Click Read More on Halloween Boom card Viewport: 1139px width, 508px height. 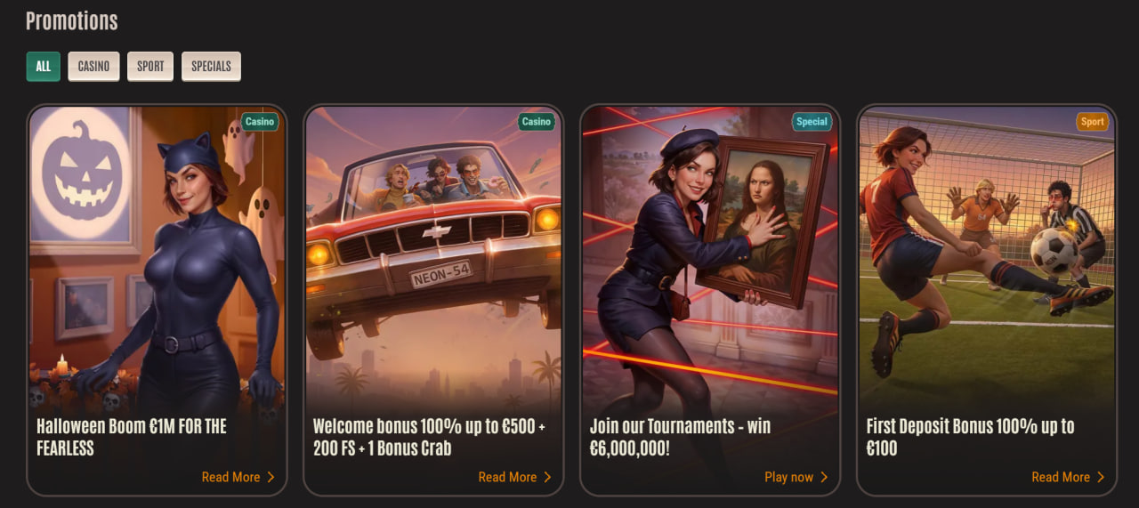click(x=230, y=477)
